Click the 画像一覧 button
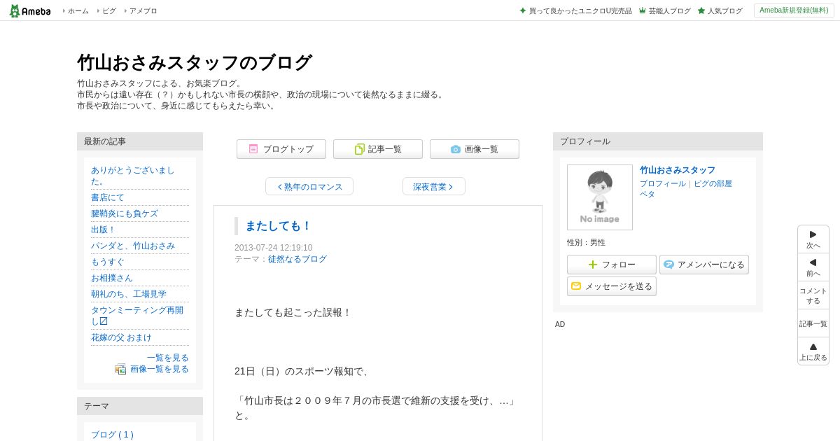Screen dimensions: 840x441 click(x=475, y=149)
